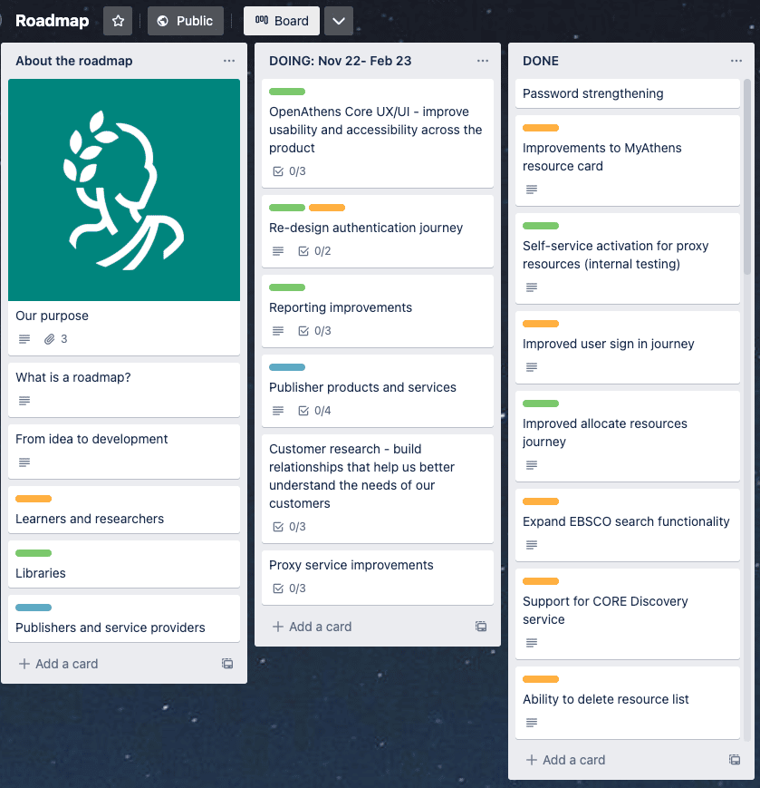Click orange label on Learners and researchers
This screenshot has width=760, height=788.
click(x=34, y=499)
